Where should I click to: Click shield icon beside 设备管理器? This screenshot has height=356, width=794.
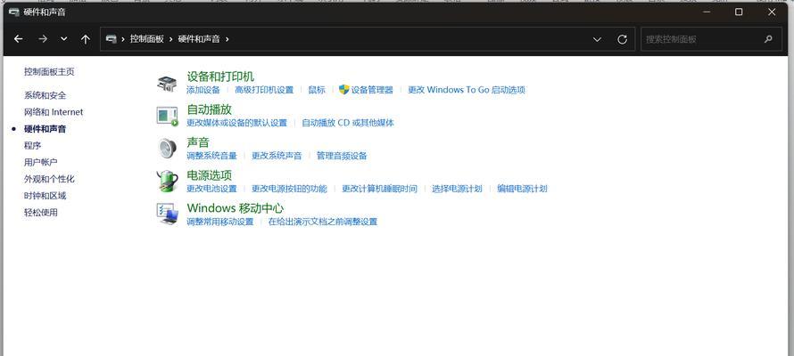pyautogui.click(x=343, y=89)
